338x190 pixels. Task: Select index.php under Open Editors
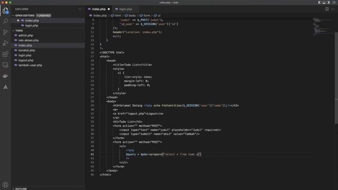pos(32,21)
